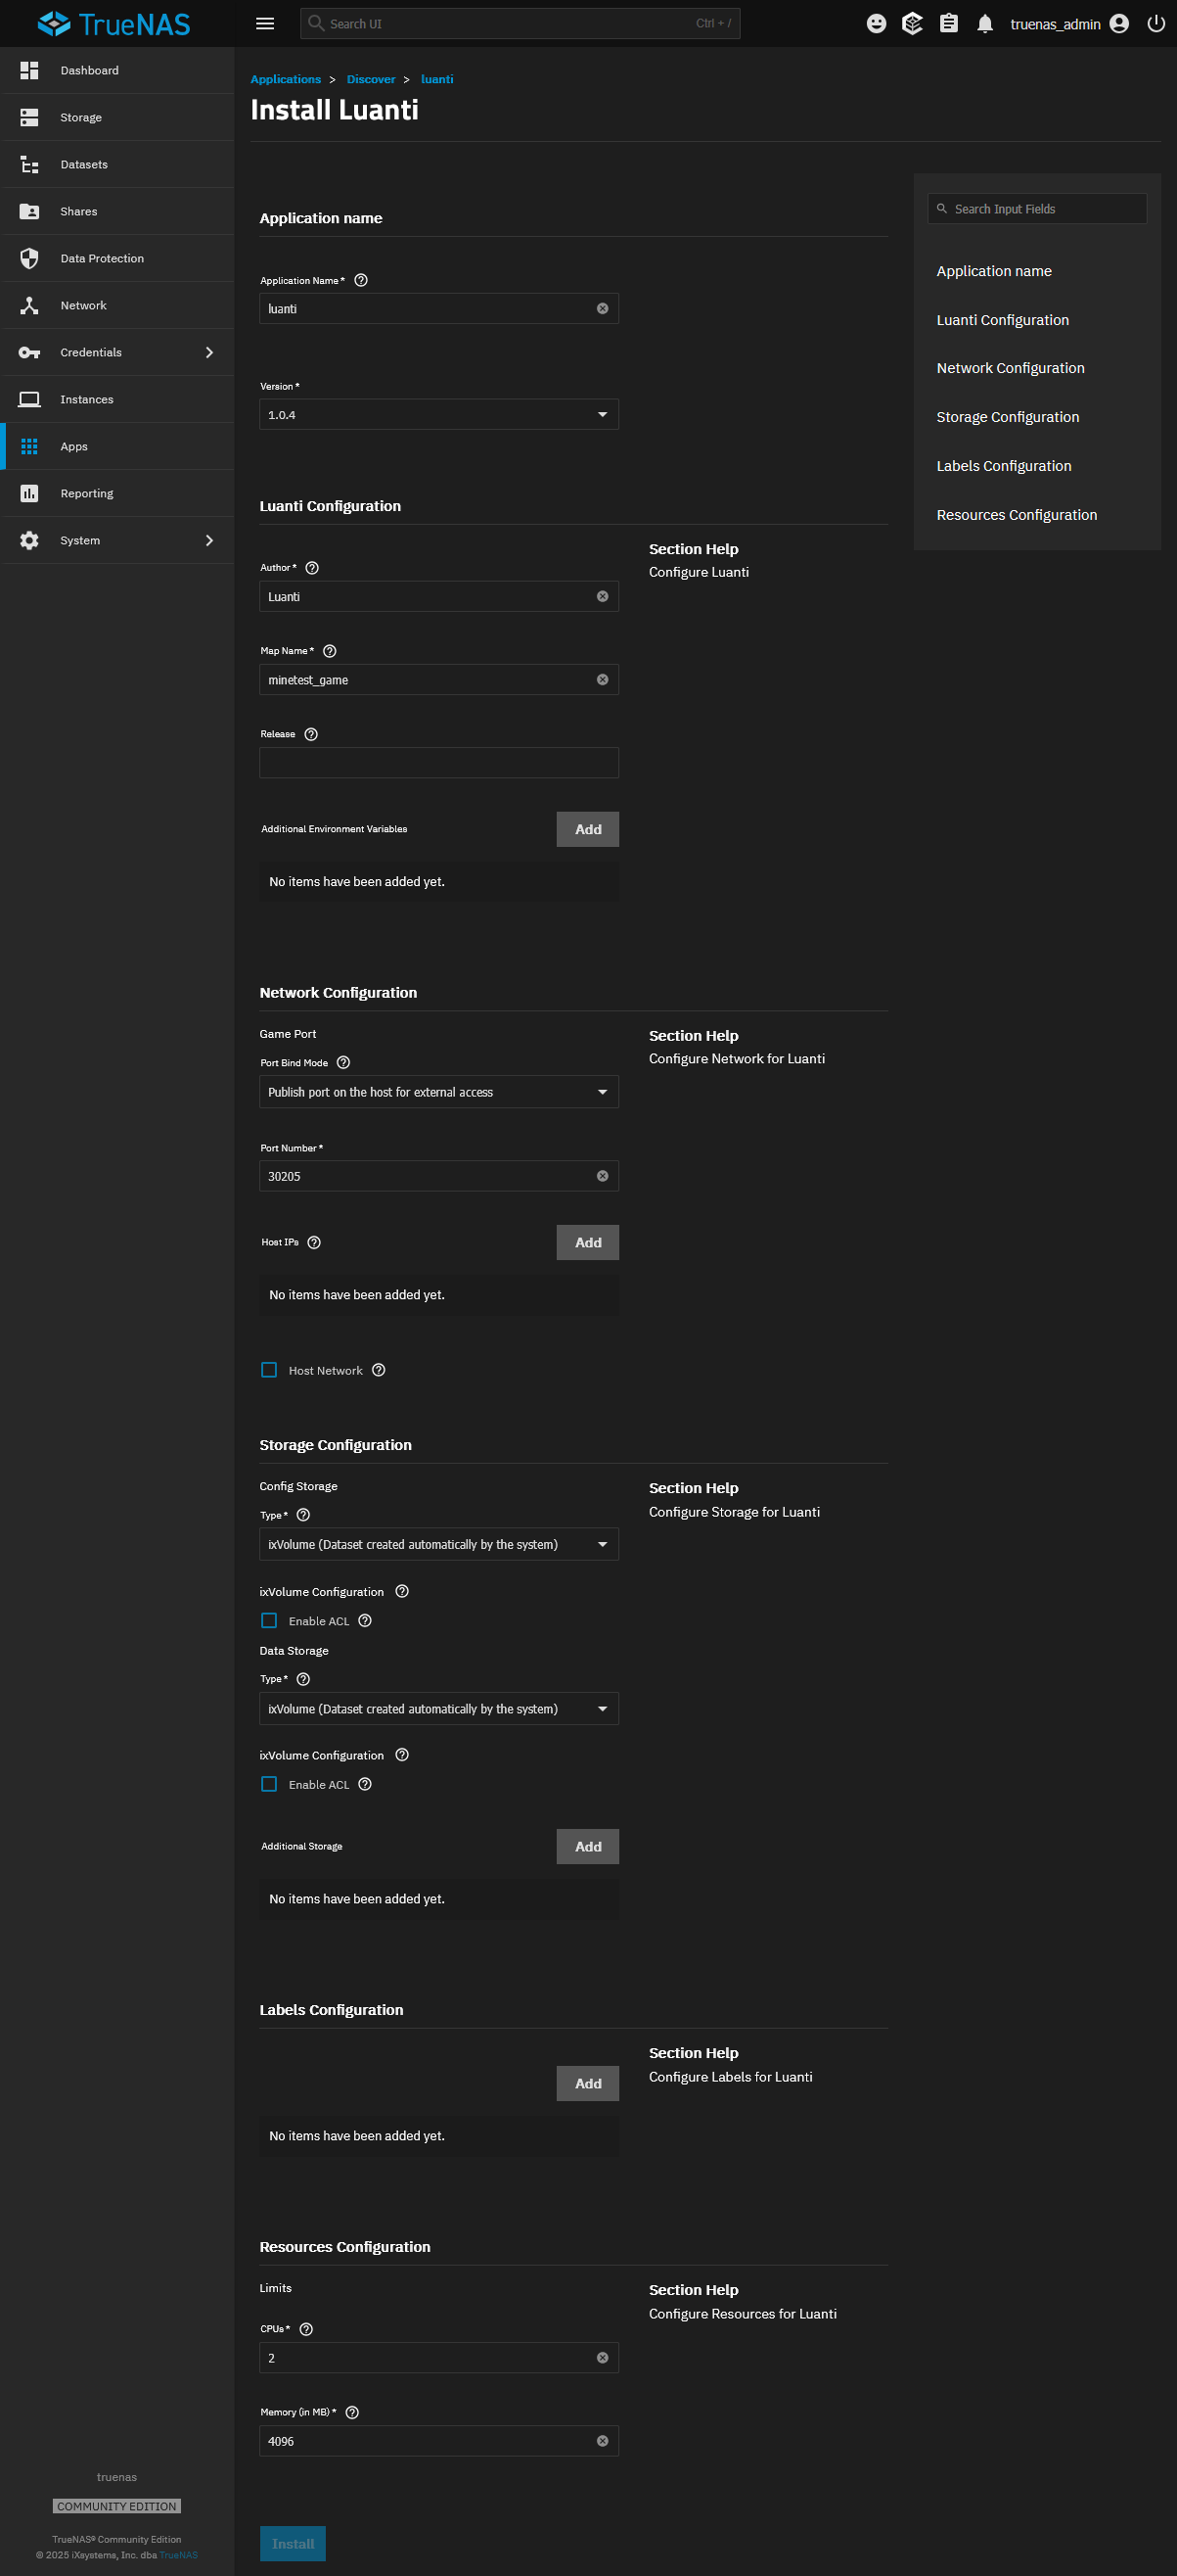Go to Reporting in the sidebar
This screenshot has height=2576, width=1177.
click(x=118, y=493)
